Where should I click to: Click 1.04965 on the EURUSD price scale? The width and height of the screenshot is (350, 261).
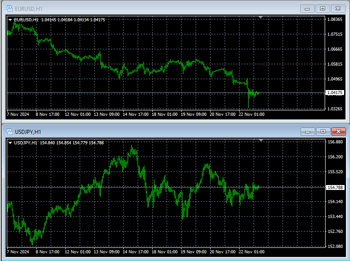335,79
